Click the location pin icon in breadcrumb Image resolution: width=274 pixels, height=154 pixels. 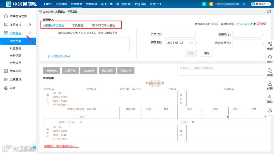[x=41, y=11]
